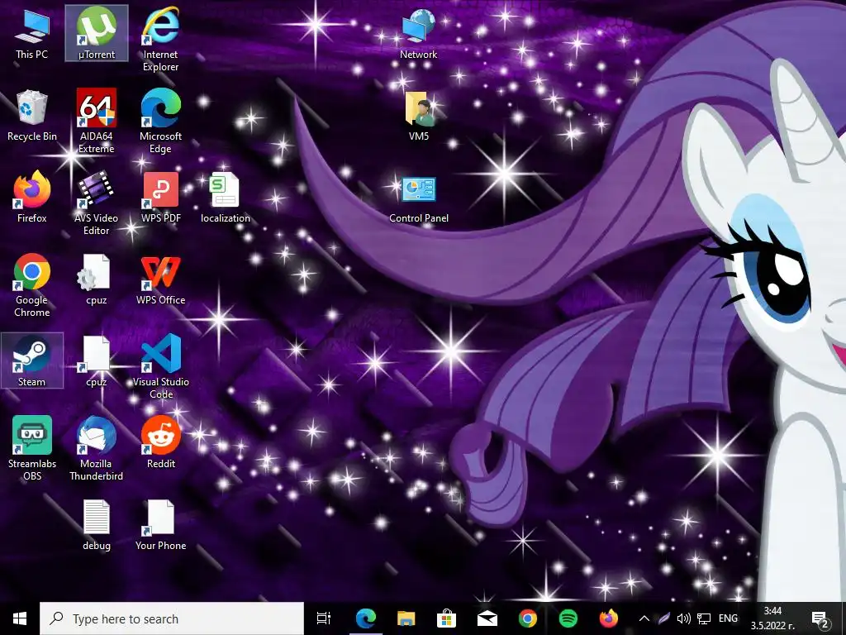This screenshot has height=635, width=846.
Task: Select the cpuz file with gear icon
Action: click(x=97, y=279)
